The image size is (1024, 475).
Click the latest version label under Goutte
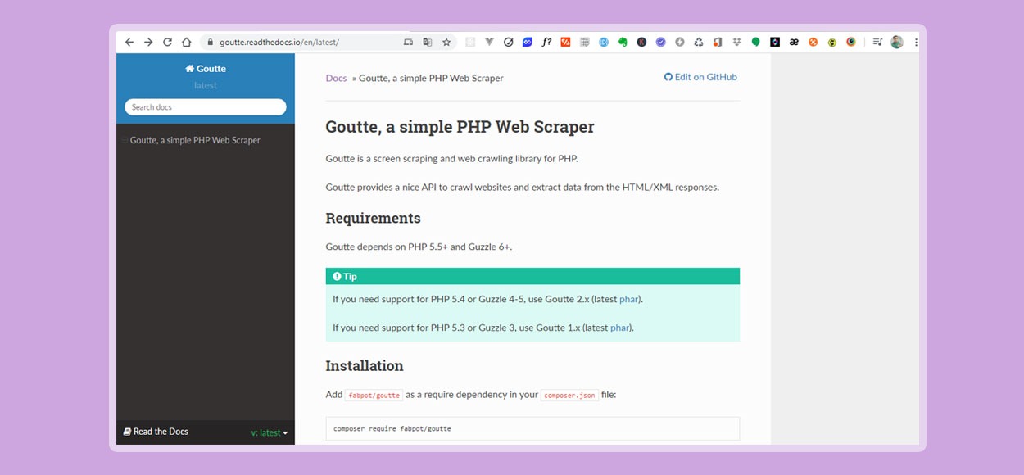206,85
